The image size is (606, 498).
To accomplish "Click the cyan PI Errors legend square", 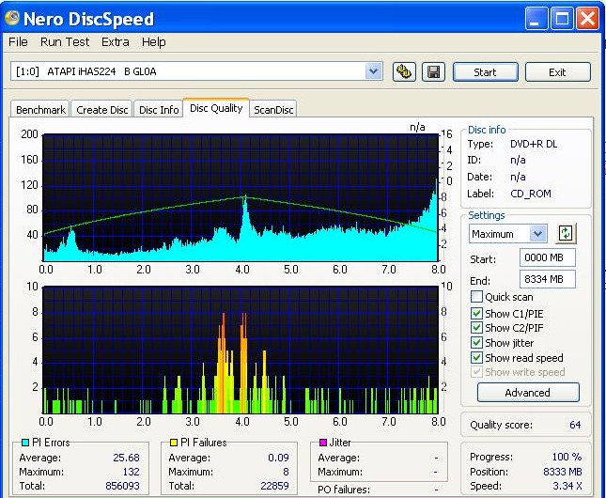I will click(x=25, y=443).
